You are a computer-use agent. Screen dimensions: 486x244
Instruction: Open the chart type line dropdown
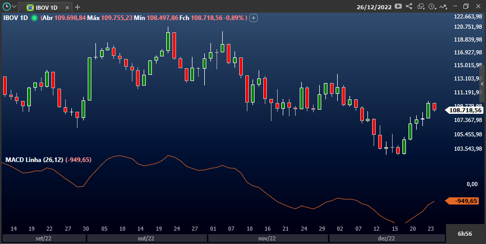point(443,7)
